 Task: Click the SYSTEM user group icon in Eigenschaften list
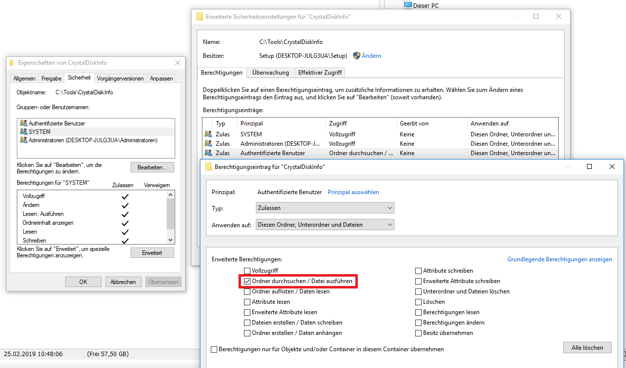click(x=23, y=132)
